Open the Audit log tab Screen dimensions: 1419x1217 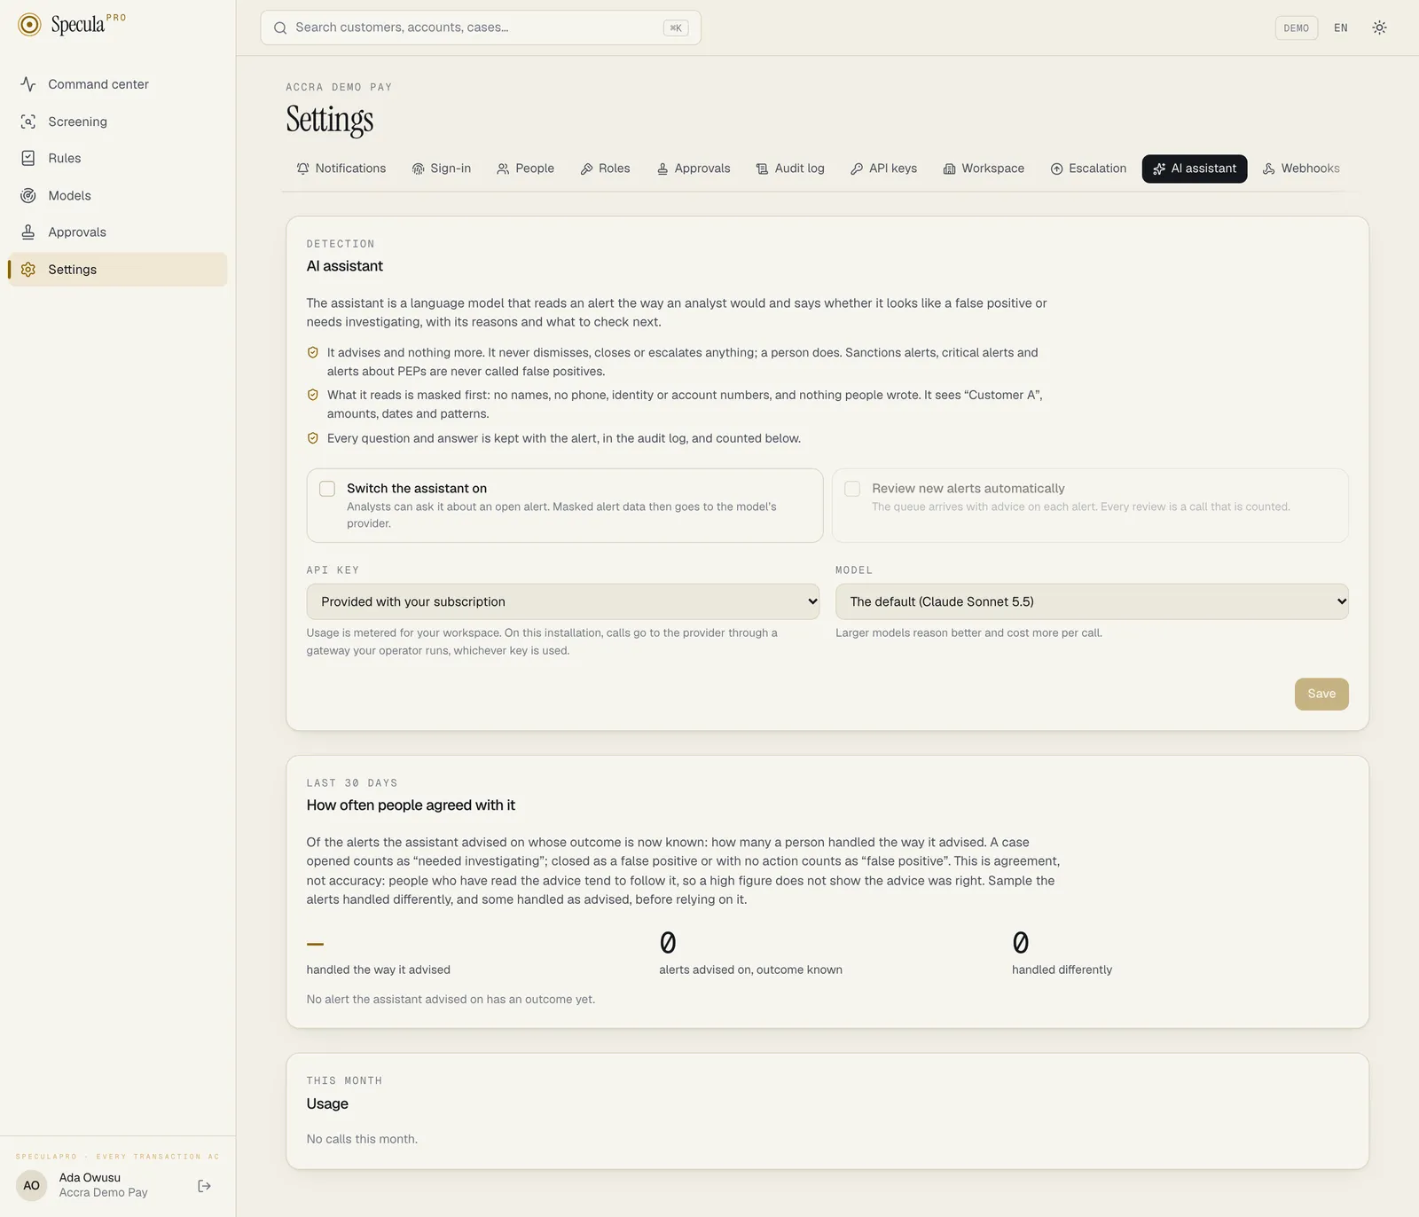click(790, 169)
